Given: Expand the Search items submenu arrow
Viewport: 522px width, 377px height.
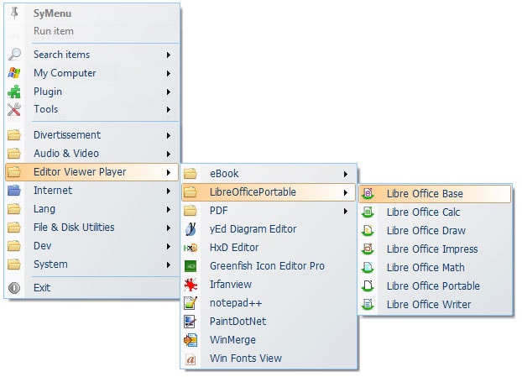Looking at the screenshot, I should (x=169, y=55).
